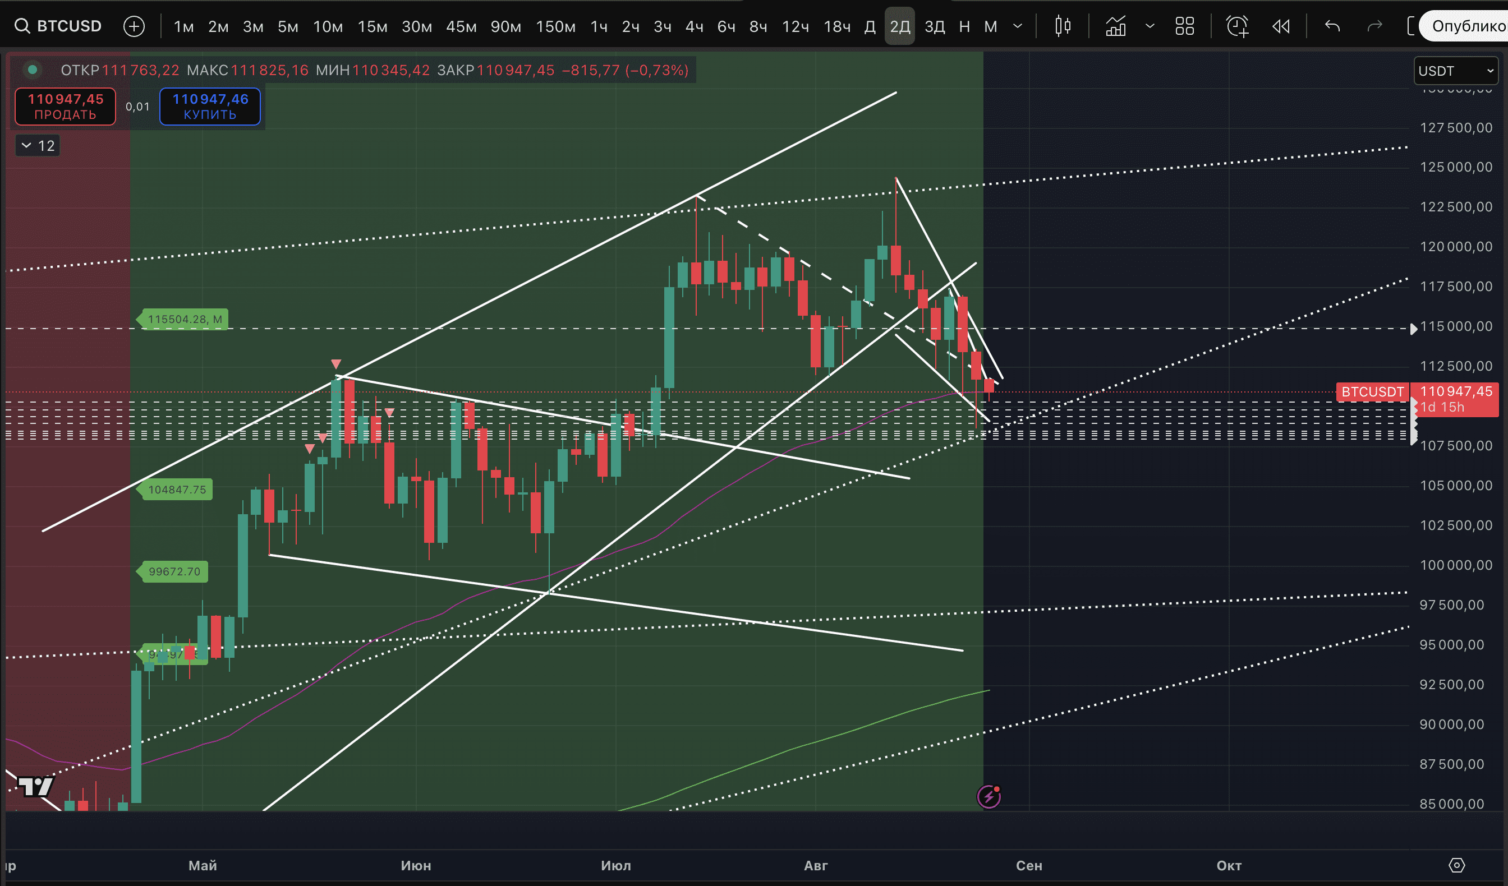Open the lightning event marker icon
1508x886 pixels.
[x=989, y=796]
